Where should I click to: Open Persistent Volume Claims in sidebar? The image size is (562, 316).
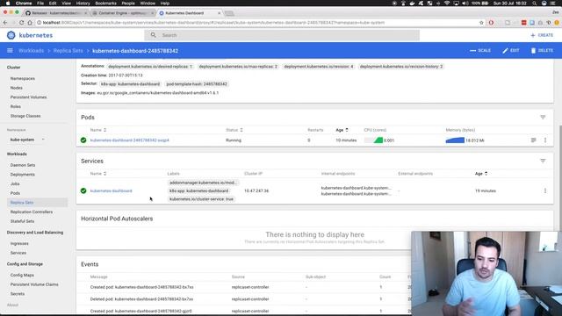pos(34,284)
